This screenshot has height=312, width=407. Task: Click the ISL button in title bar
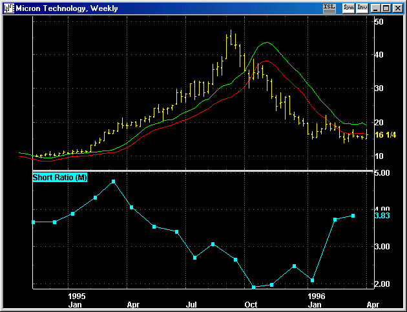click(329, 8)
